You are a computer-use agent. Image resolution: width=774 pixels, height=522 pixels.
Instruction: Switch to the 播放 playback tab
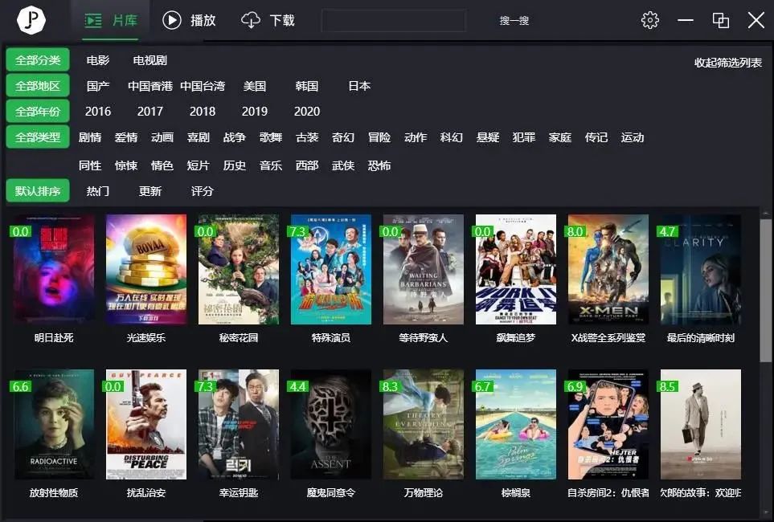[x=190, y=20]
